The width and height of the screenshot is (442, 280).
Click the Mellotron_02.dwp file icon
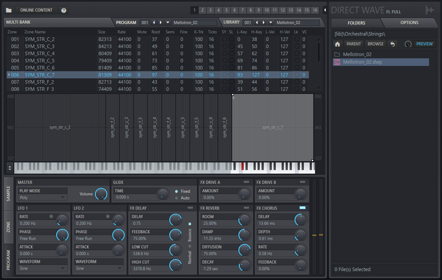click(337, 62)
